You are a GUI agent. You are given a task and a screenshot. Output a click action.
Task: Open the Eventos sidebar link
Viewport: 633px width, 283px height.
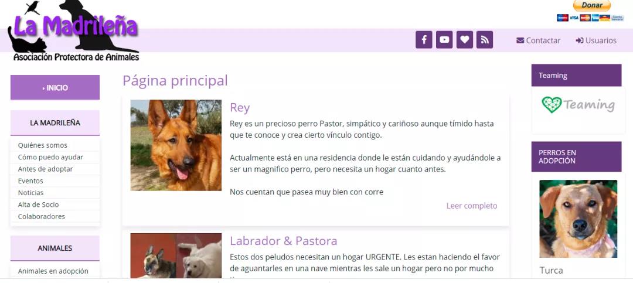pos(30,181)
